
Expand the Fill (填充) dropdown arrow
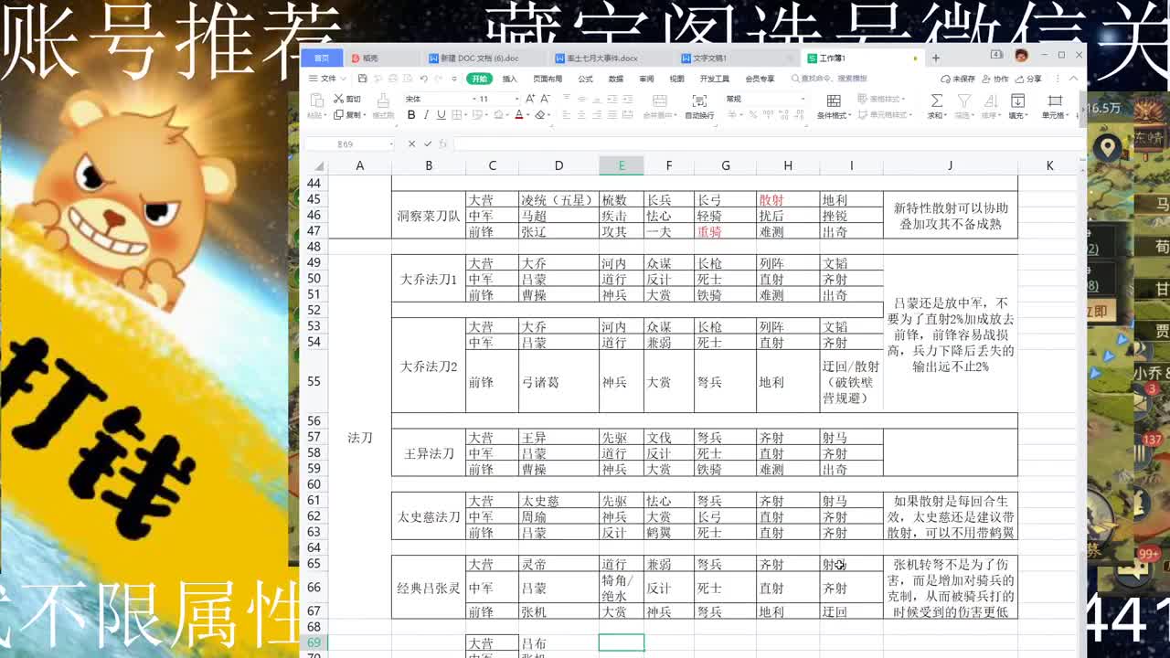pyautogui.click(x=1028, y=116)
